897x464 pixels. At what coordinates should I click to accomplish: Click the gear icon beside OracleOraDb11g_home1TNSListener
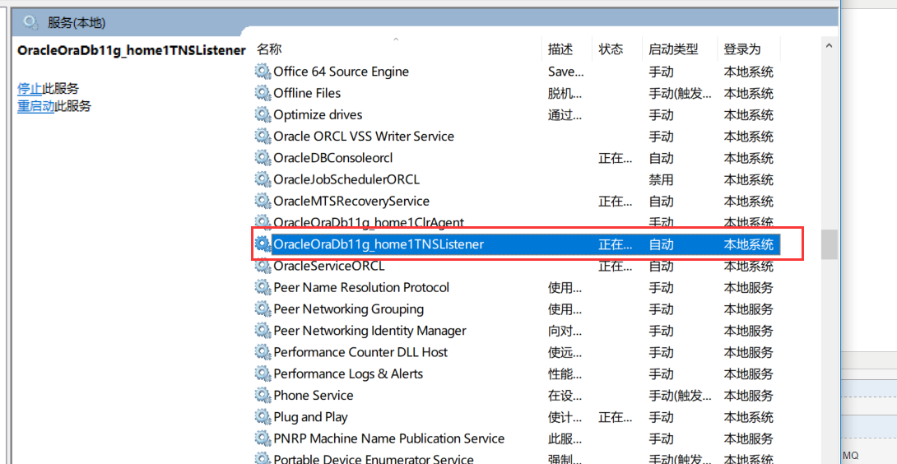click(x=263, y=244)
